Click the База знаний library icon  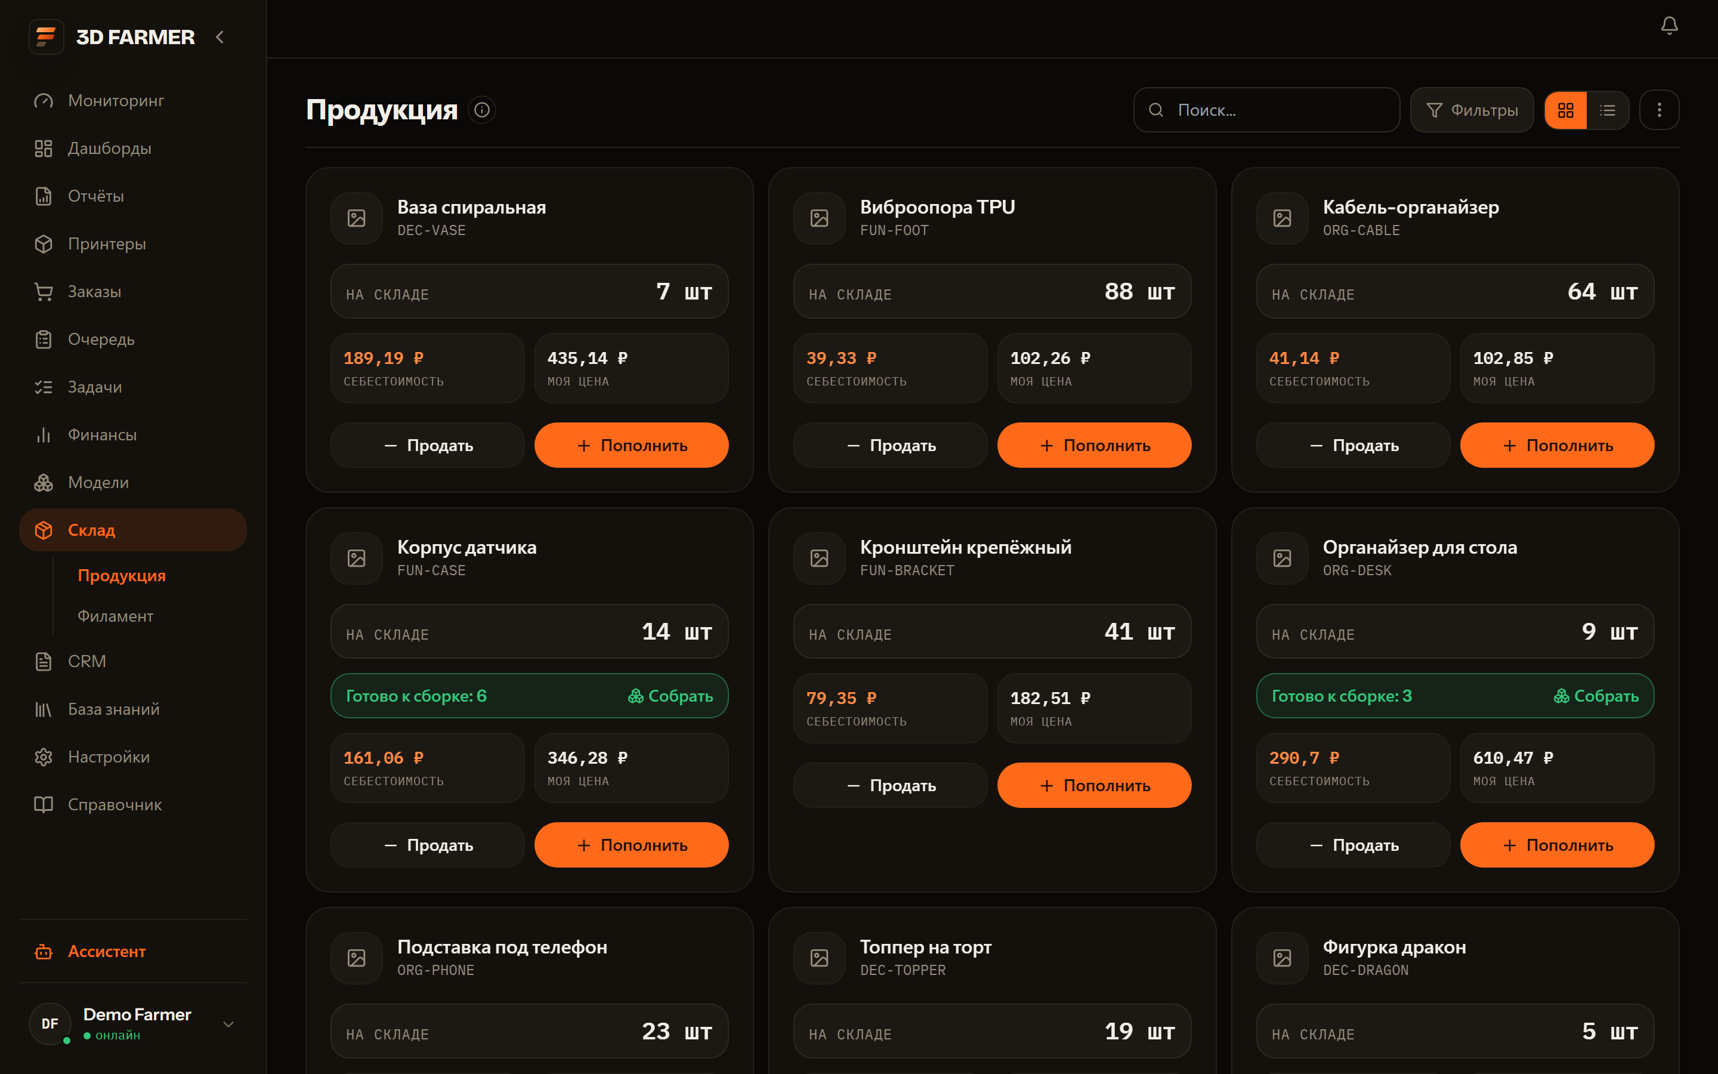coord(44,709)
